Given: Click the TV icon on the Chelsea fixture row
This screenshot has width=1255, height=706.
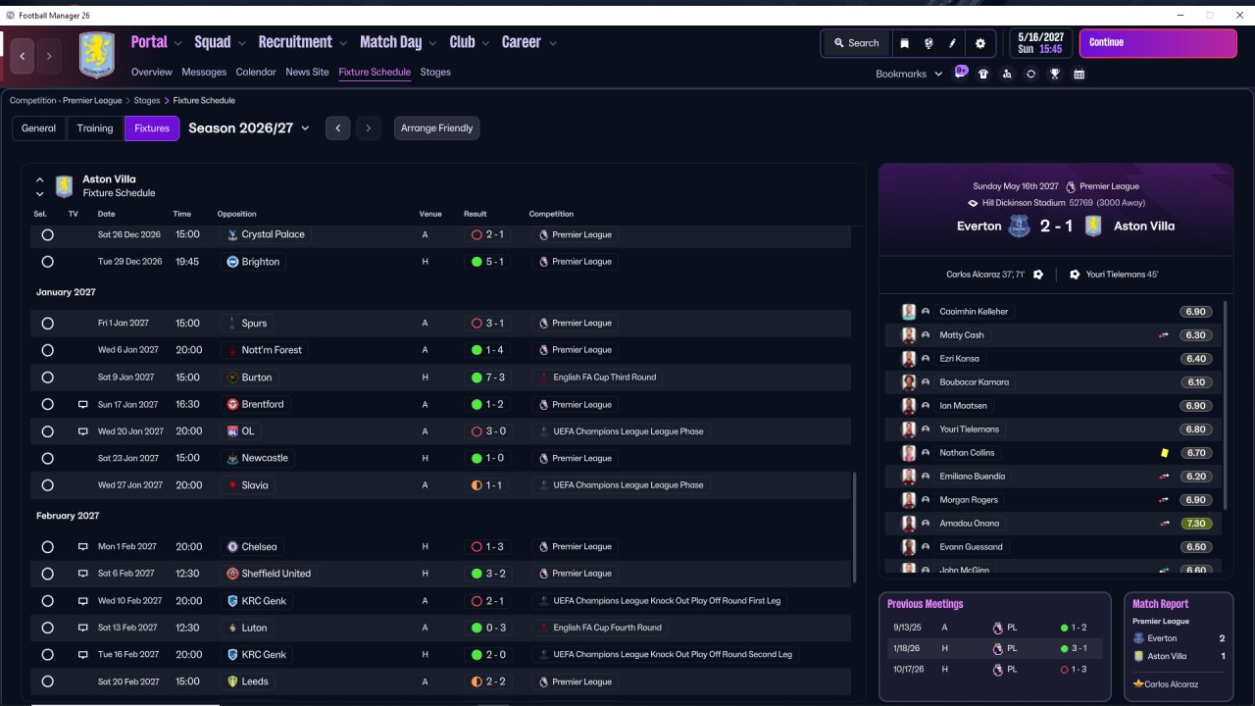Looking at the screenshot, I should click(83, 547).
